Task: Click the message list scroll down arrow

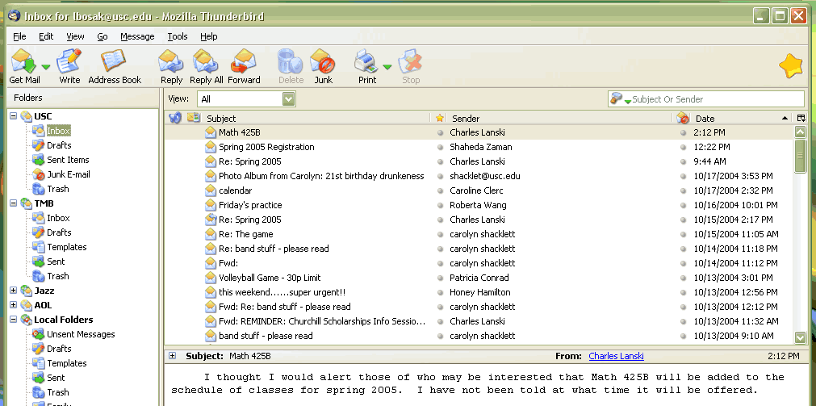Action: click(x=801, y=337)
